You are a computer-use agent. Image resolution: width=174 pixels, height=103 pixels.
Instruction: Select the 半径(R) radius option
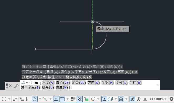tap(136, 83)
